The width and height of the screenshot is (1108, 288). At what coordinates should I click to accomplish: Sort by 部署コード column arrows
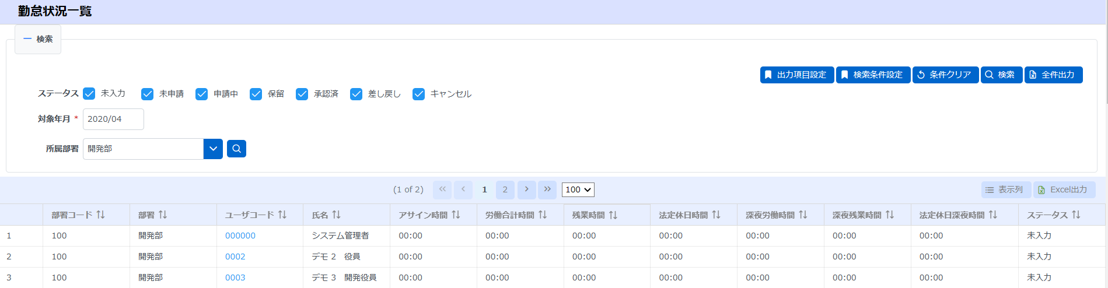100,215
